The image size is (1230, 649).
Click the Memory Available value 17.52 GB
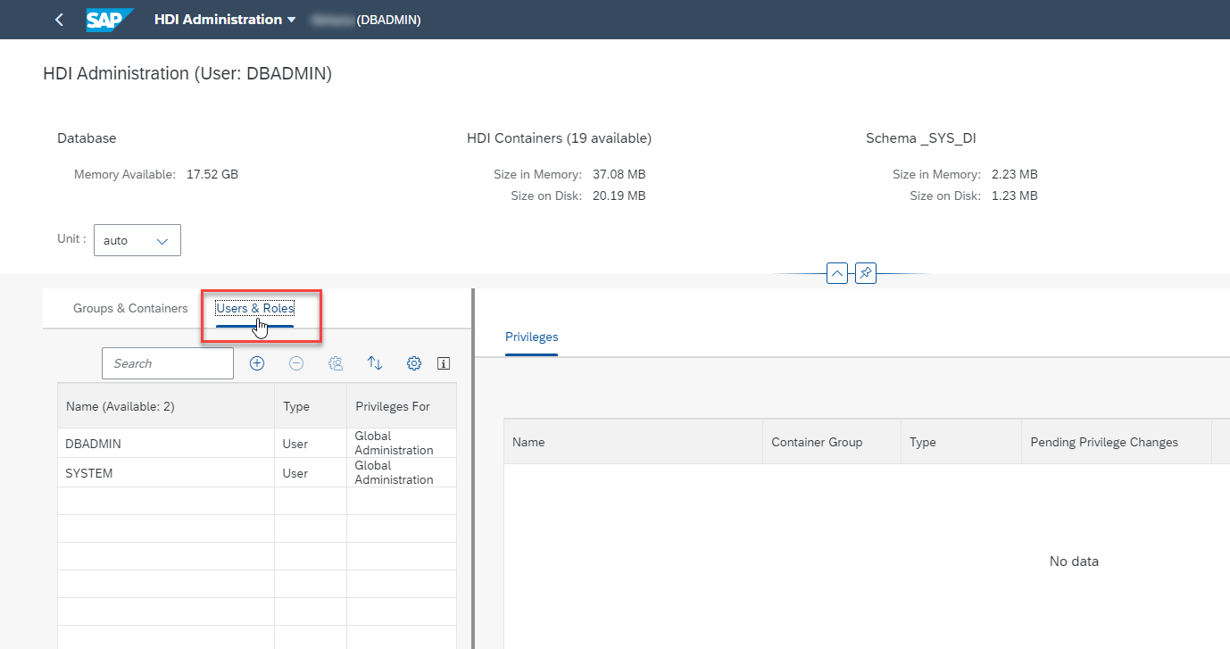click(x=212, y=174)
